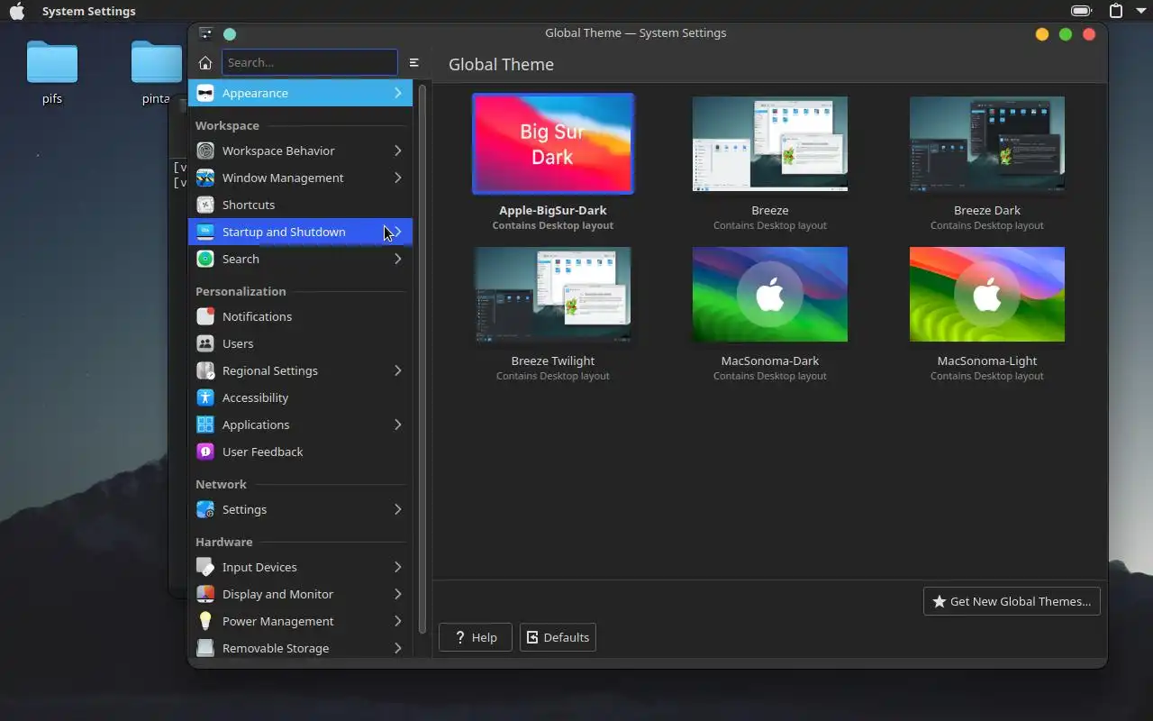Click the Power Management lightbulb icon
This screenshot has height=721, width=1153.
pyautogui.click(x=205, y=621)
